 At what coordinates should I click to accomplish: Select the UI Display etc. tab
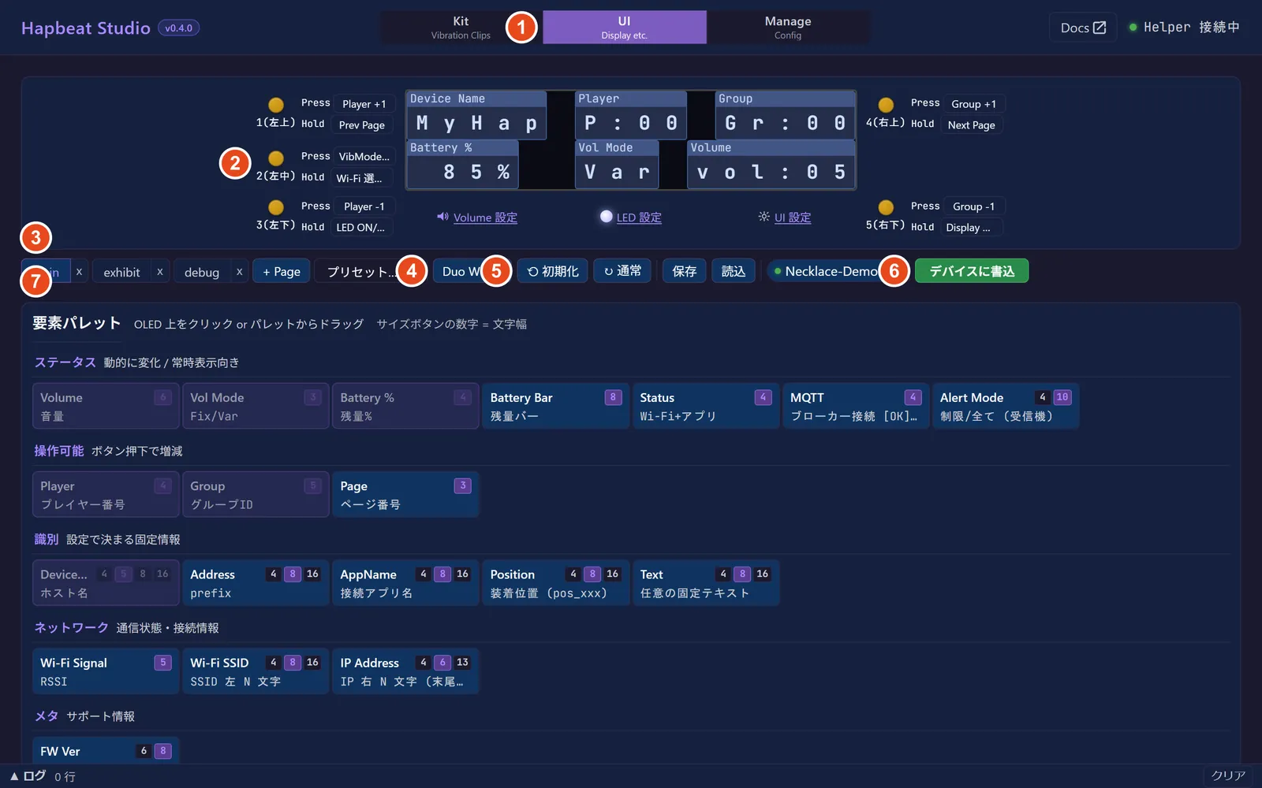tap(624, 28)
